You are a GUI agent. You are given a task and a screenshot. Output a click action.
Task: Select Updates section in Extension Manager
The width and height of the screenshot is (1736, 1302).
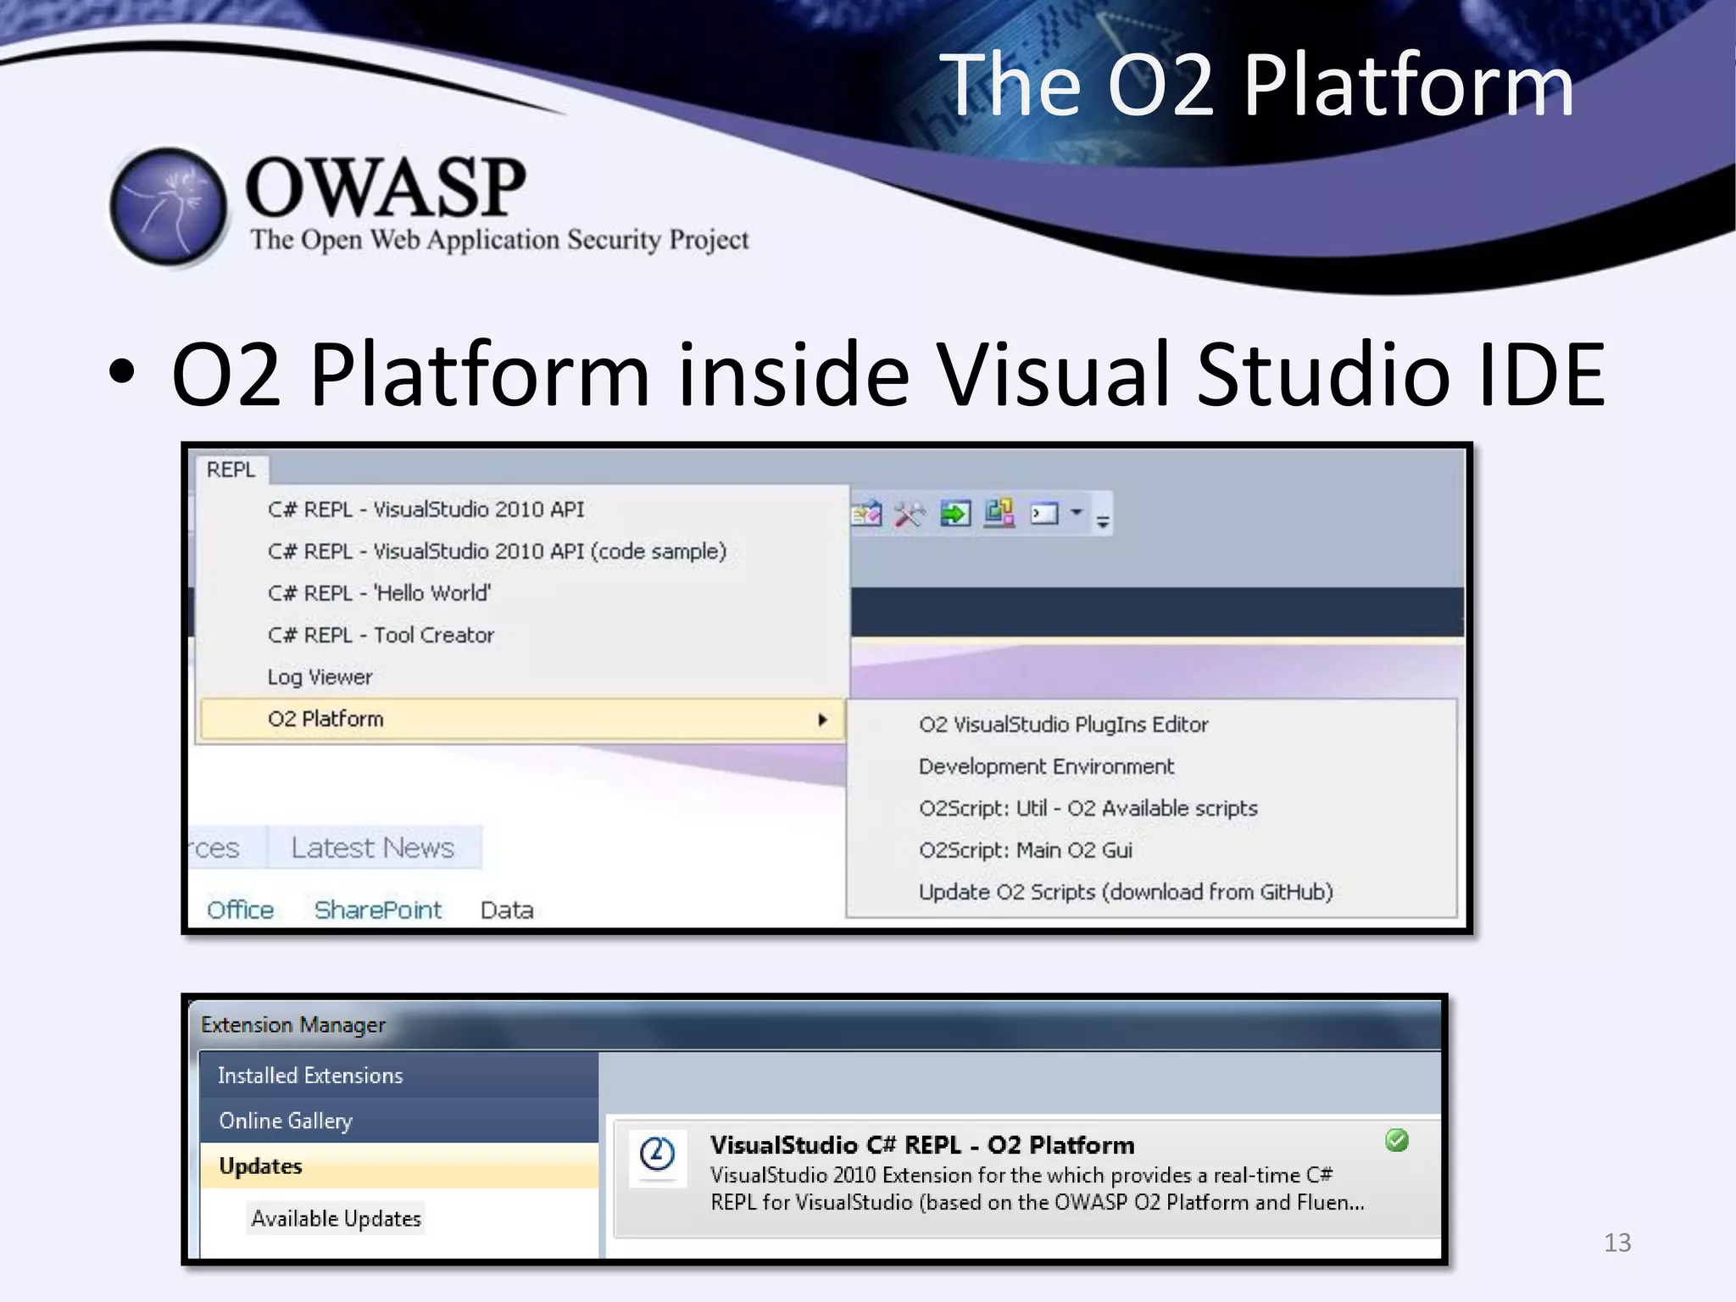pos(399,1166)
